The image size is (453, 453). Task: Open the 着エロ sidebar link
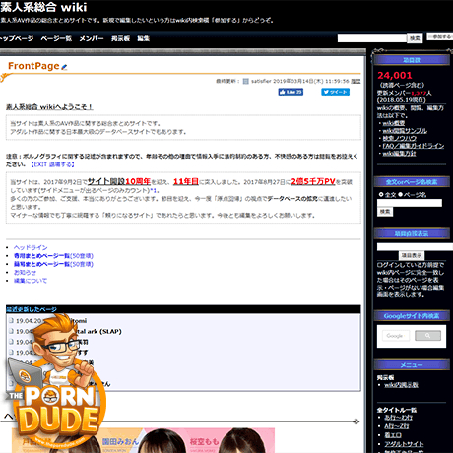coord(393,435)
